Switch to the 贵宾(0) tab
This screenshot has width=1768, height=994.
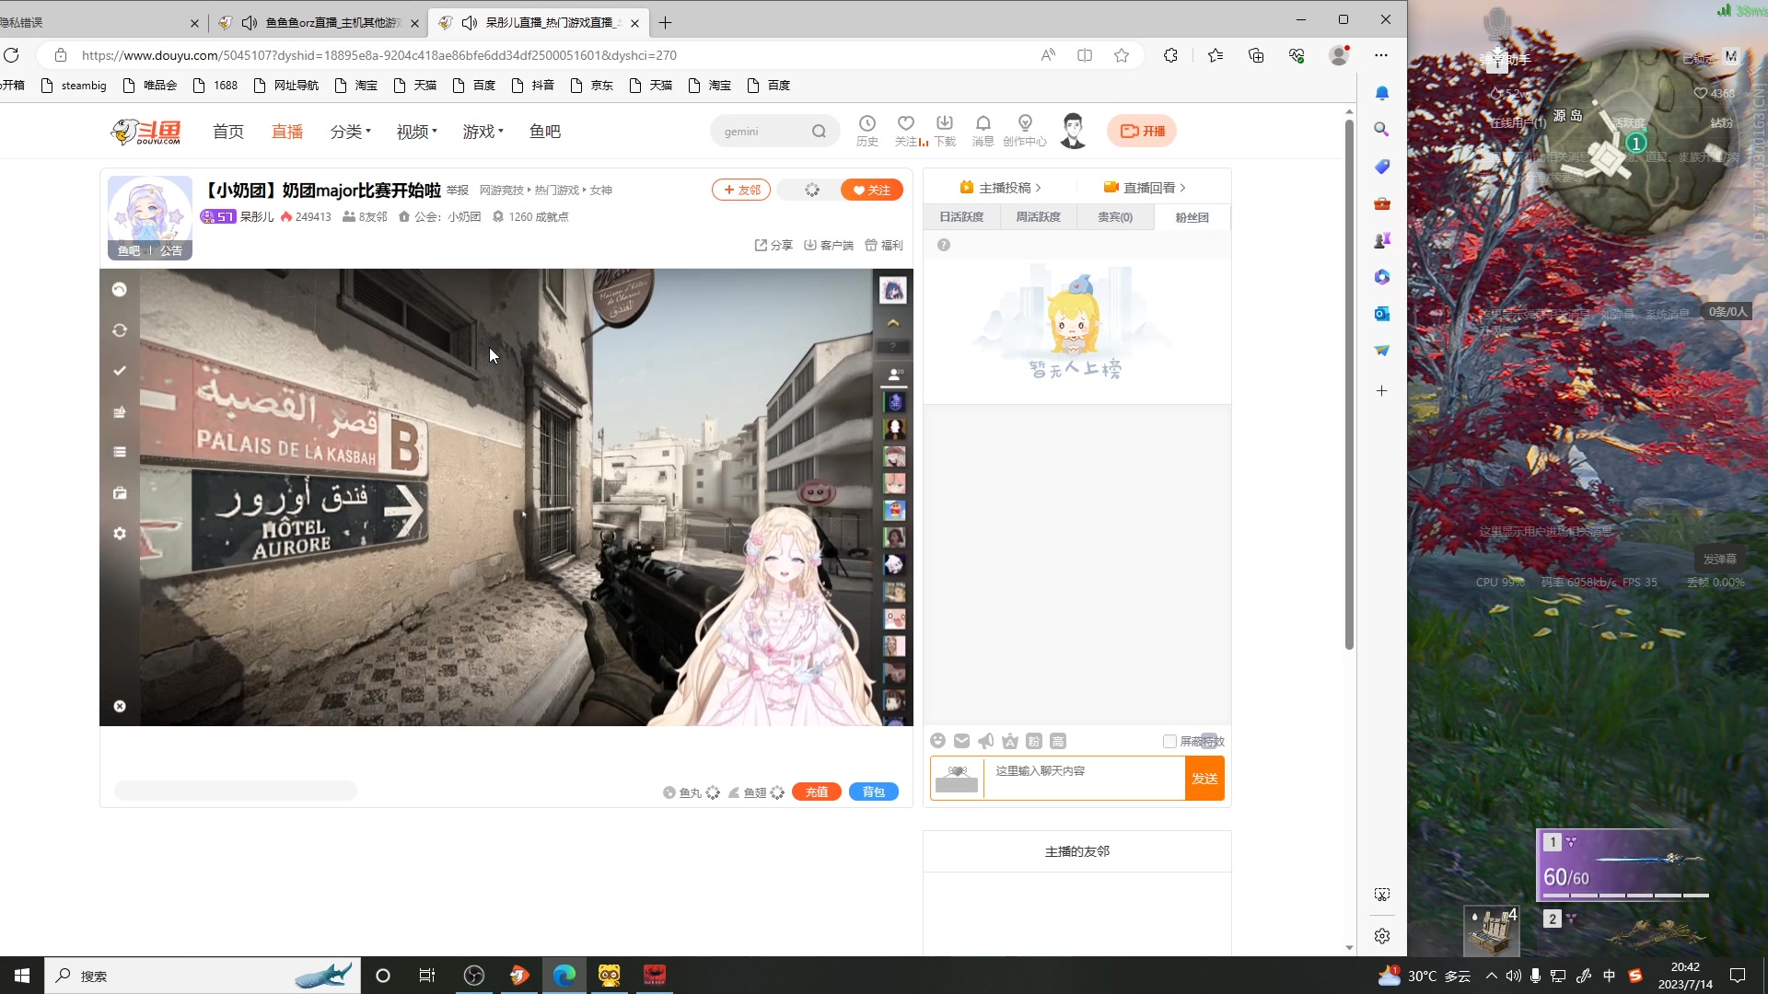coord(1115,217)
